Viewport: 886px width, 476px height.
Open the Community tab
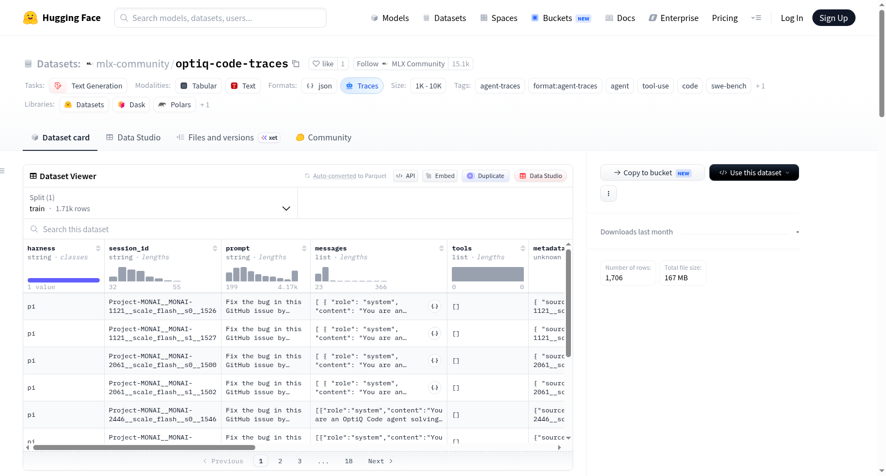pos(324,138)
